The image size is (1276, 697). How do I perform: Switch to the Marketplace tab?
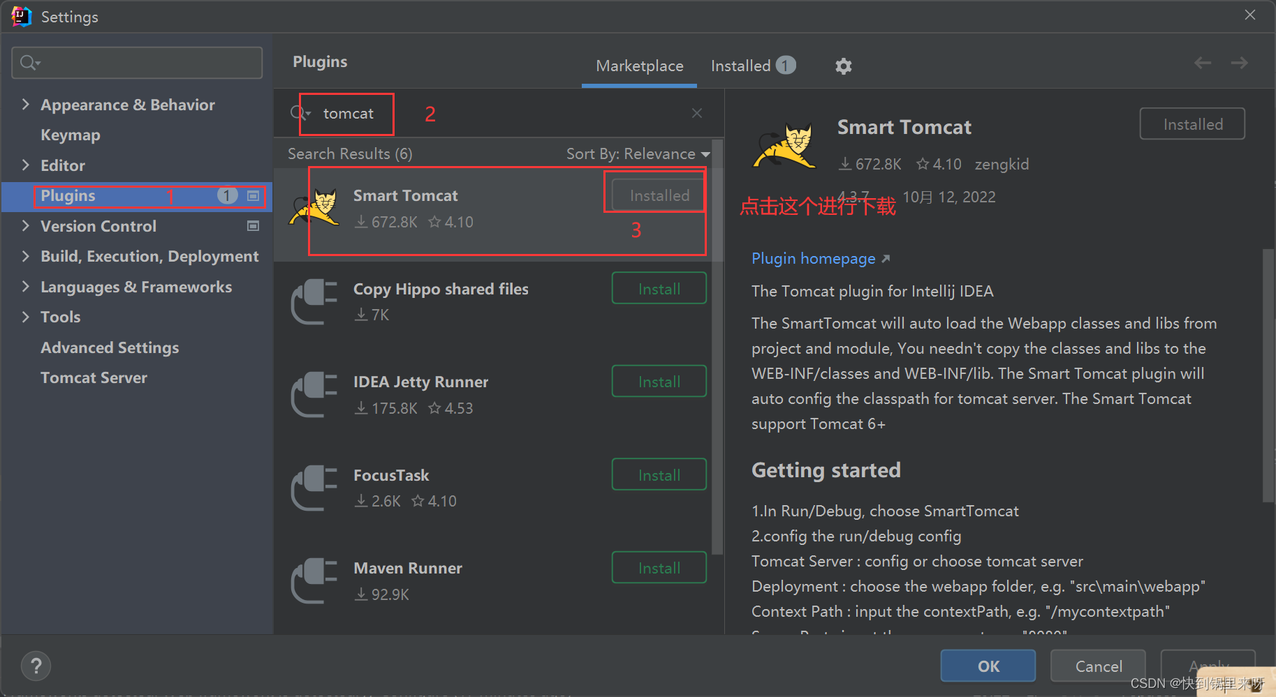[640, 66]
